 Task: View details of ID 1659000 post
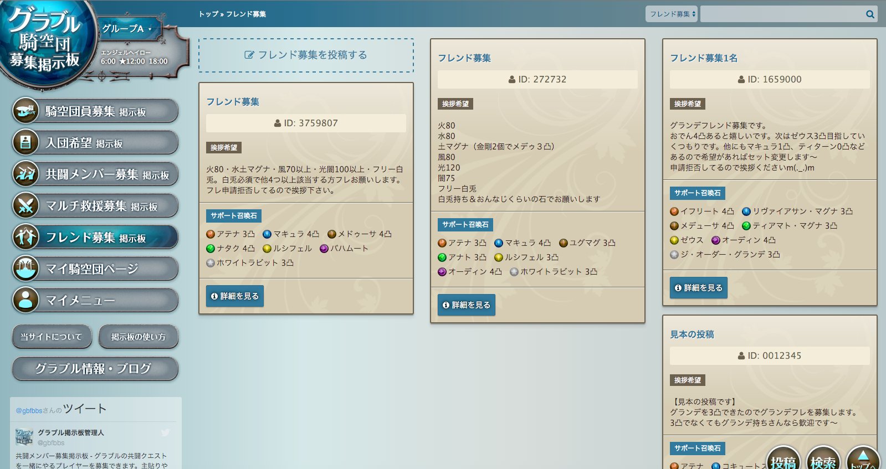(699, 288)
